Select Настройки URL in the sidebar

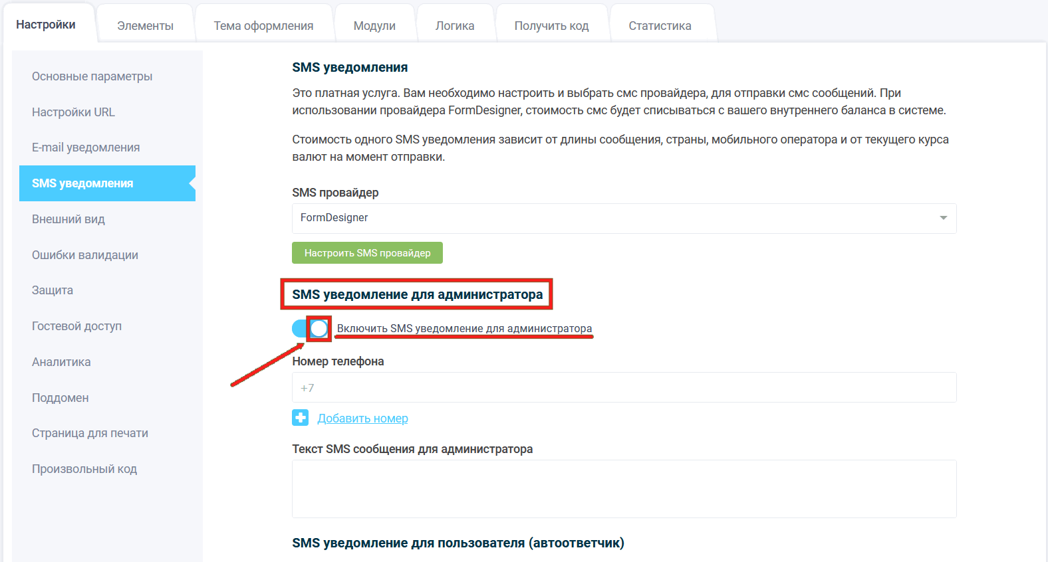pyautogui.click(x=73, y=112)
